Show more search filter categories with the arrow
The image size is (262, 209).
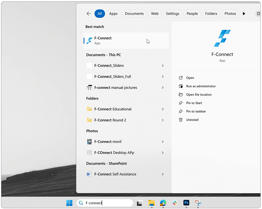click(x=244, y=13)
